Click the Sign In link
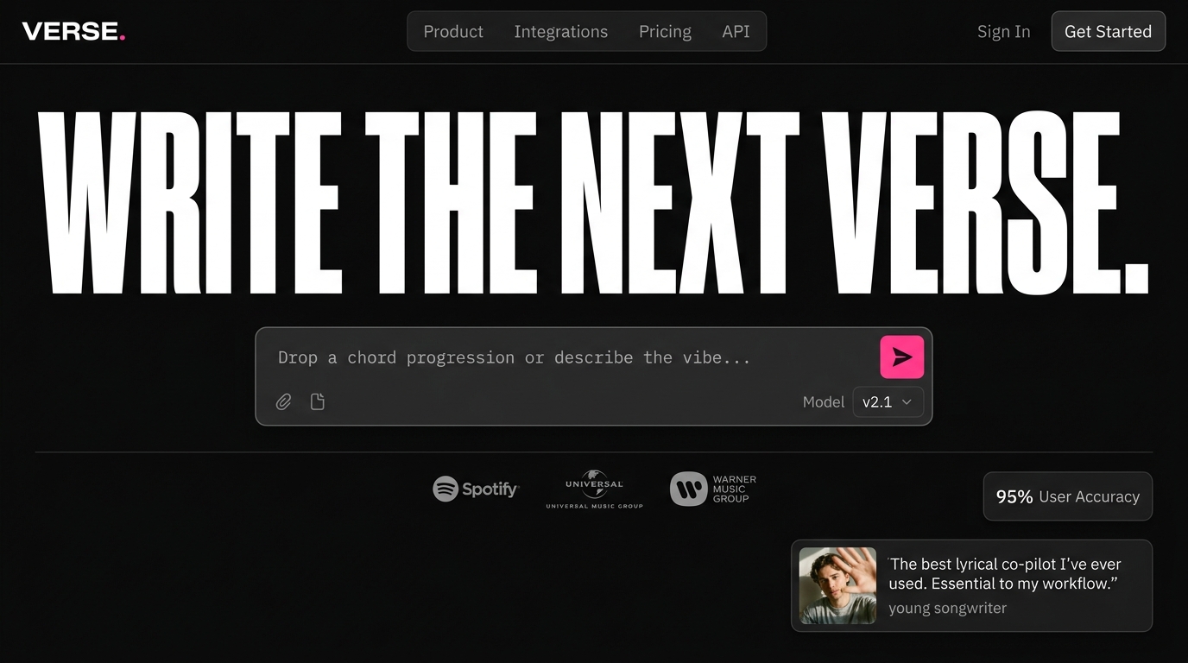This screenshot has height=663, width=1188. point(1003,32)
